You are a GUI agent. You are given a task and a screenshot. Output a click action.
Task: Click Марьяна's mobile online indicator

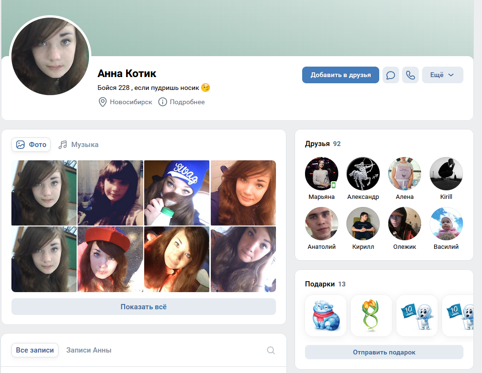pyautogui.click(x=334, y=185)
